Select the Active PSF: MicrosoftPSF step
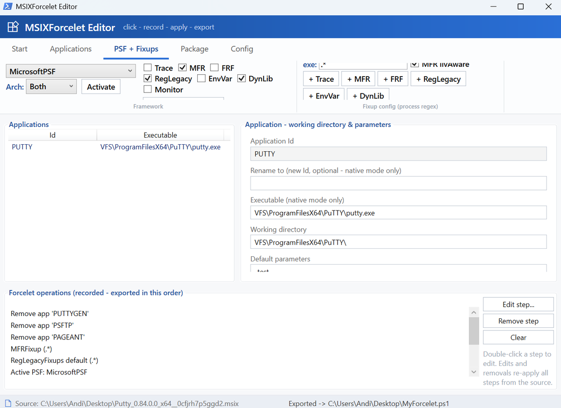 pyautogui.click(x=49, y=372)
